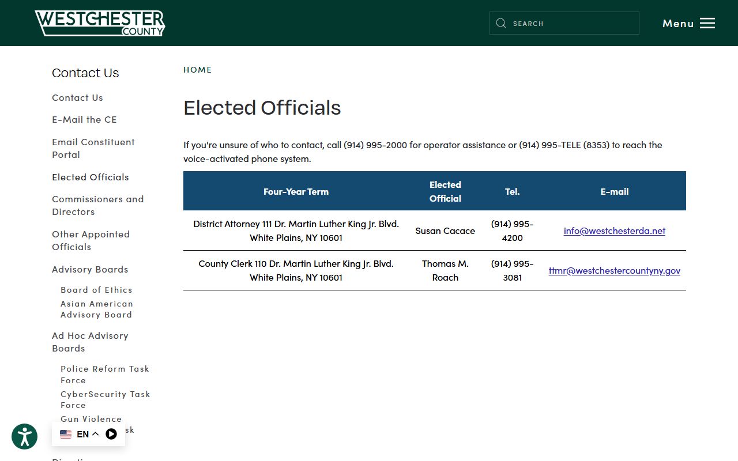738x461 pixels.
Task: View the Police Reform Task Force
Action: tap(105, 375)
